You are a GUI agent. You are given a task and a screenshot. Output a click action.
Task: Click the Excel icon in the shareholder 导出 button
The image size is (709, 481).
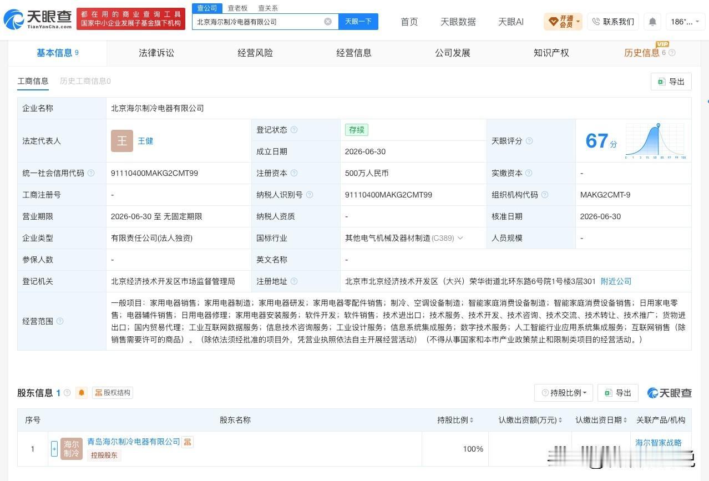coord(608,393)
